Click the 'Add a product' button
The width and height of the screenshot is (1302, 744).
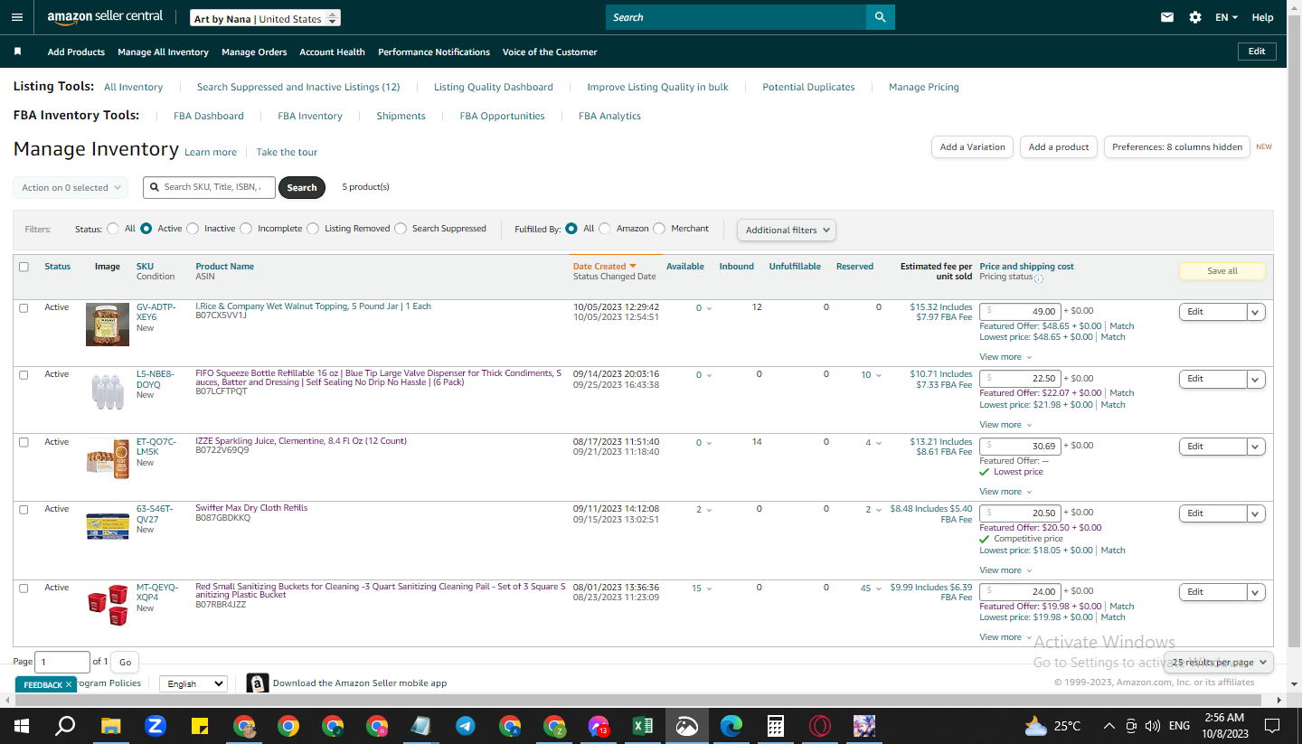tap(1059, 147)
